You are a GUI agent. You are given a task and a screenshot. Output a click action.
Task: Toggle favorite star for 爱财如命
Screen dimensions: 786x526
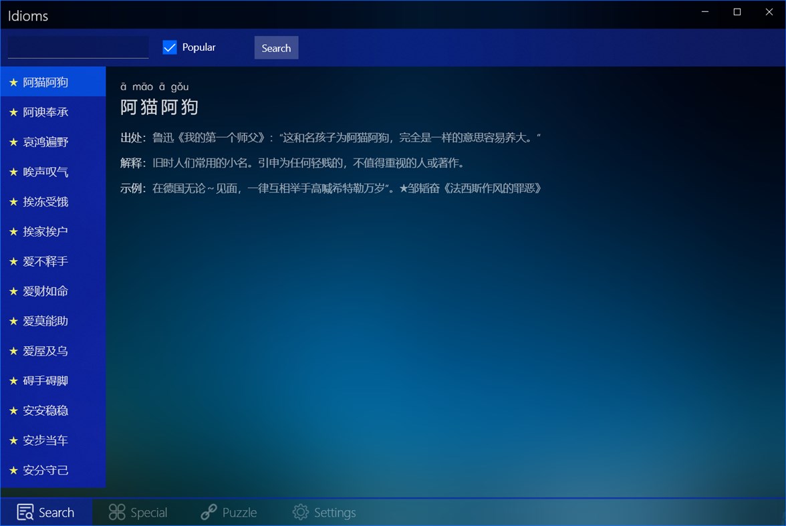[14, 291]
